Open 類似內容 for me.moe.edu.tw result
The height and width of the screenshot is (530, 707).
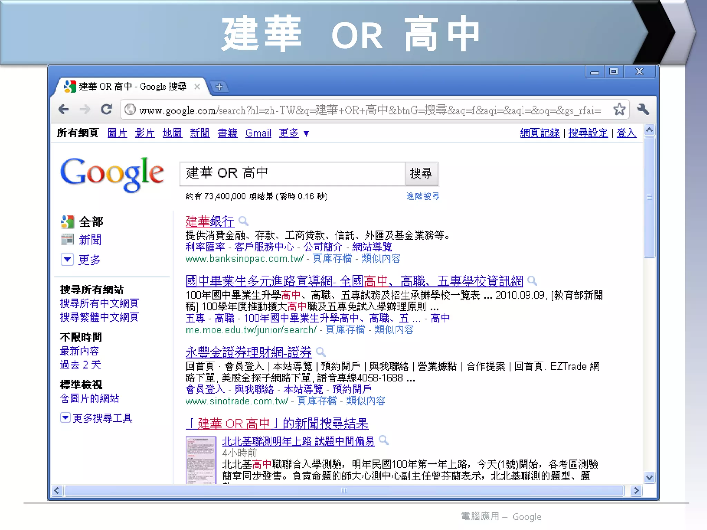click(x=394, y=330)
